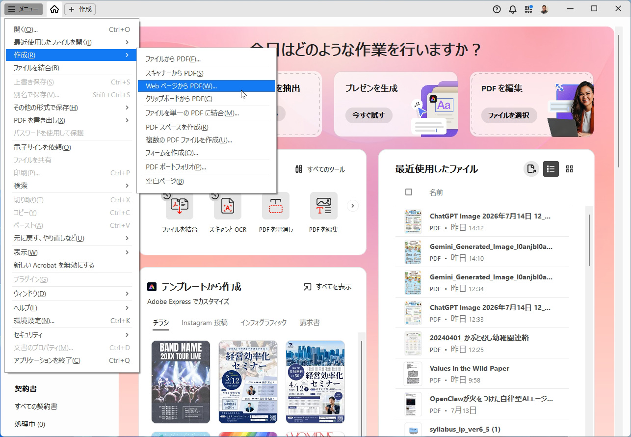Click the スキャンと OCR tool icon
The image size is (631, 437).
click(228, 206)
